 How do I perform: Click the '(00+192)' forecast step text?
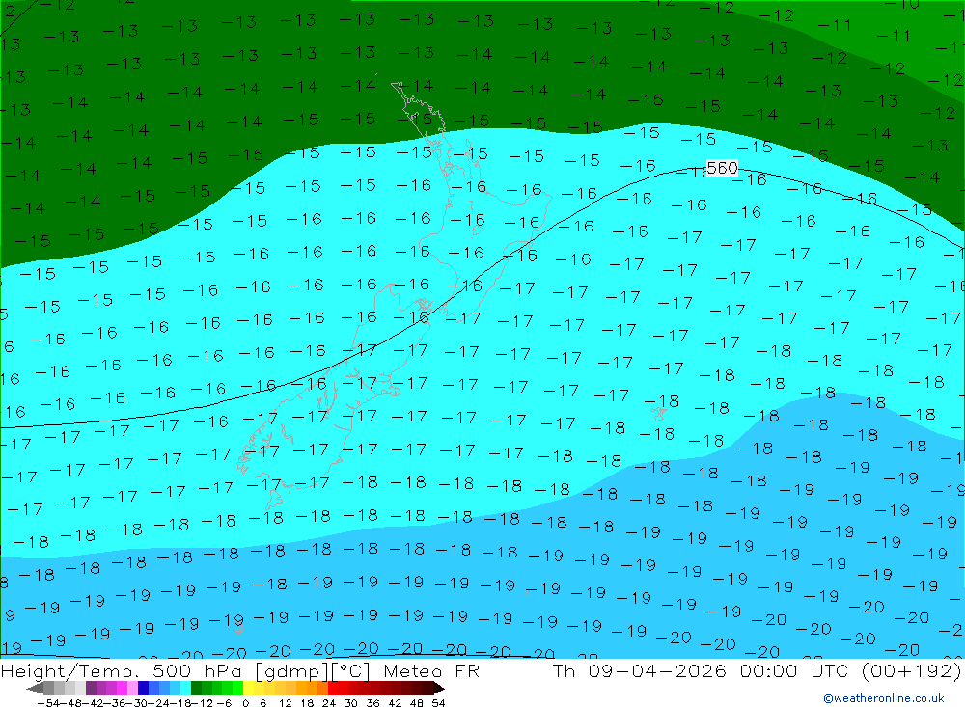click(912, 671)
